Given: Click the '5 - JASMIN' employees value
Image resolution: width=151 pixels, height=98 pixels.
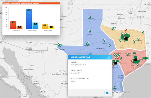Looking at the screenshot, I should 75,73.
